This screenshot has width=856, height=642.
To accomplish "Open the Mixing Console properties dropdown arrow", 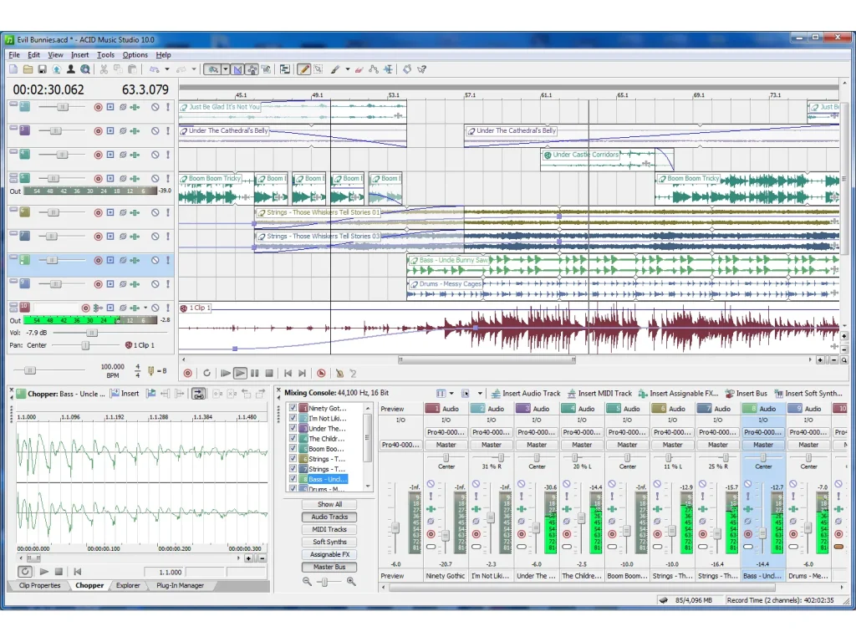I will [481, 394].
